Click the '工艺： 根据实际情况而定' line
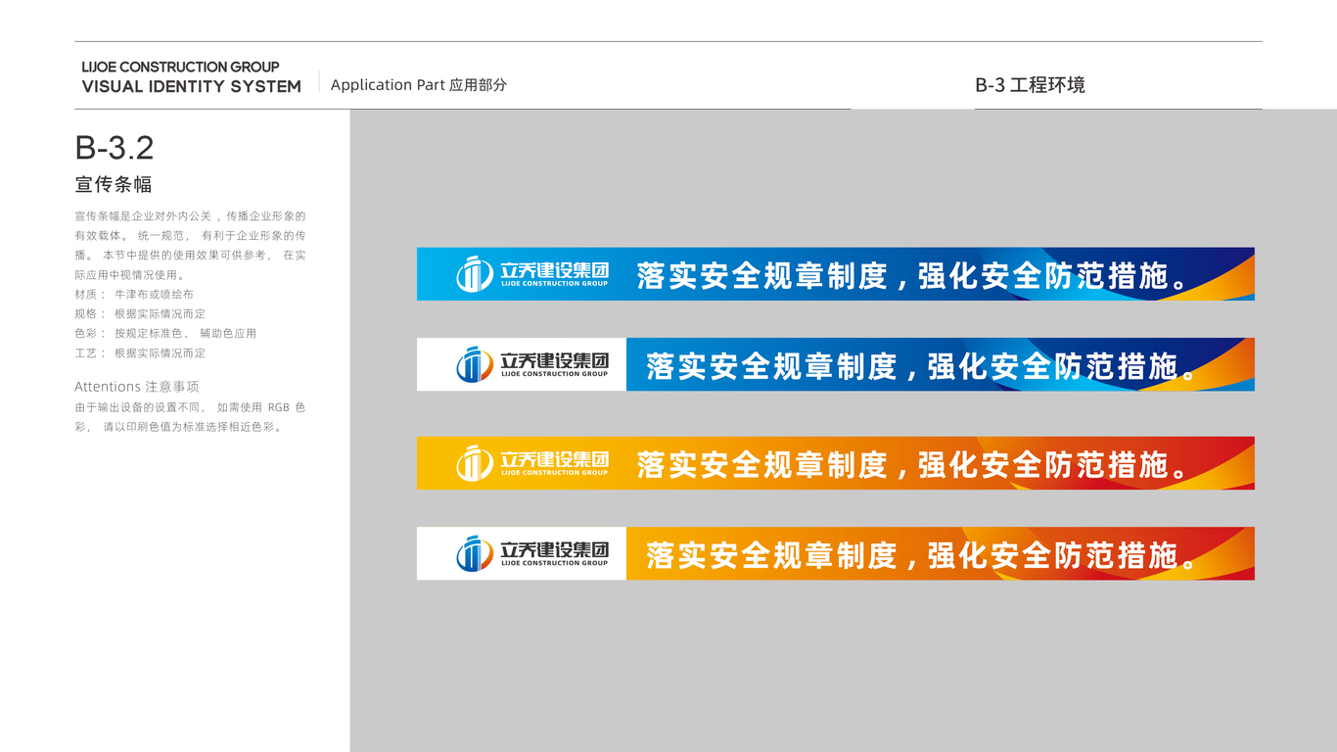 [x=140, y=353]
